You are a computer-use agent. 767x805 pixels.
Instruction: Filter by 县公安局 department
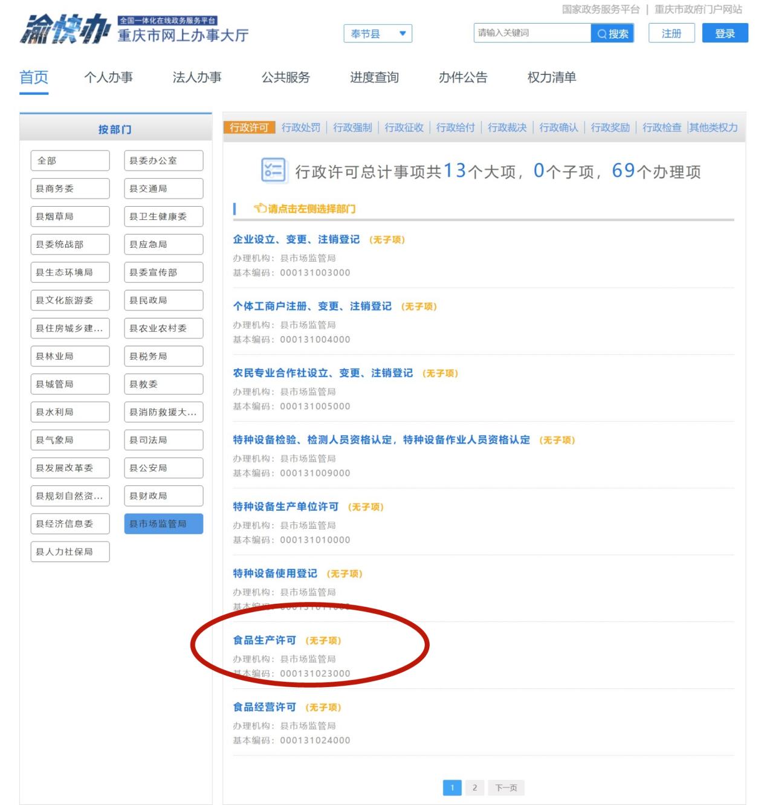163,468
